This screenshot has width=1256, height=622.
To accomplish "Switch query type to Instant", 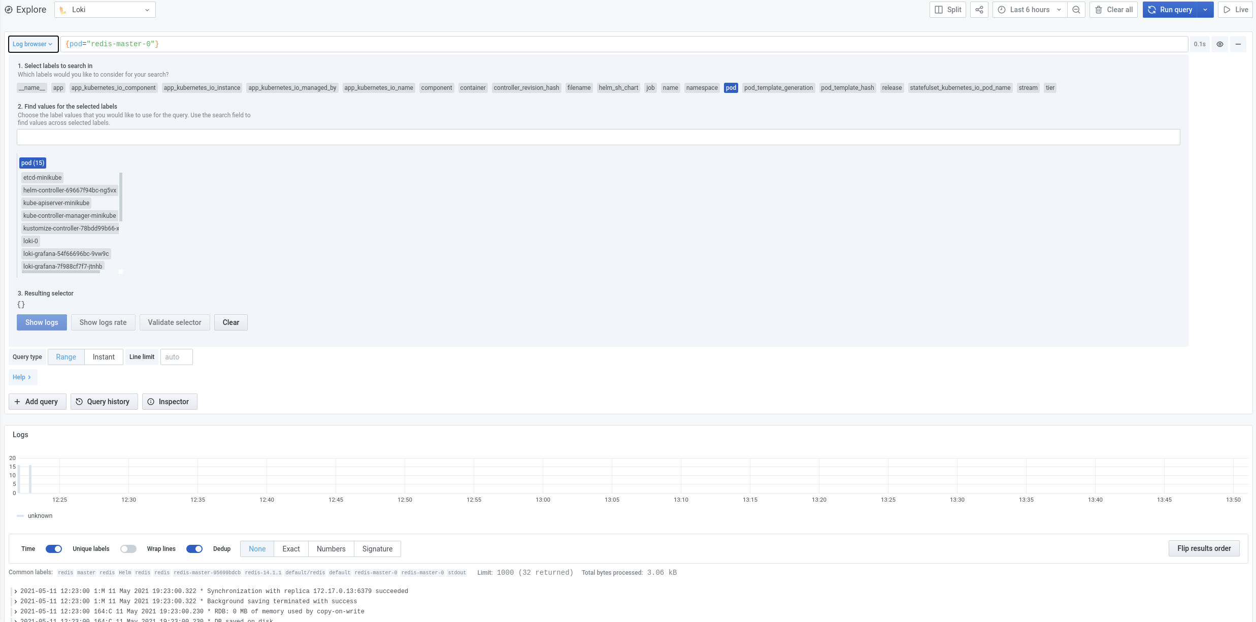I will click(104, 356).
